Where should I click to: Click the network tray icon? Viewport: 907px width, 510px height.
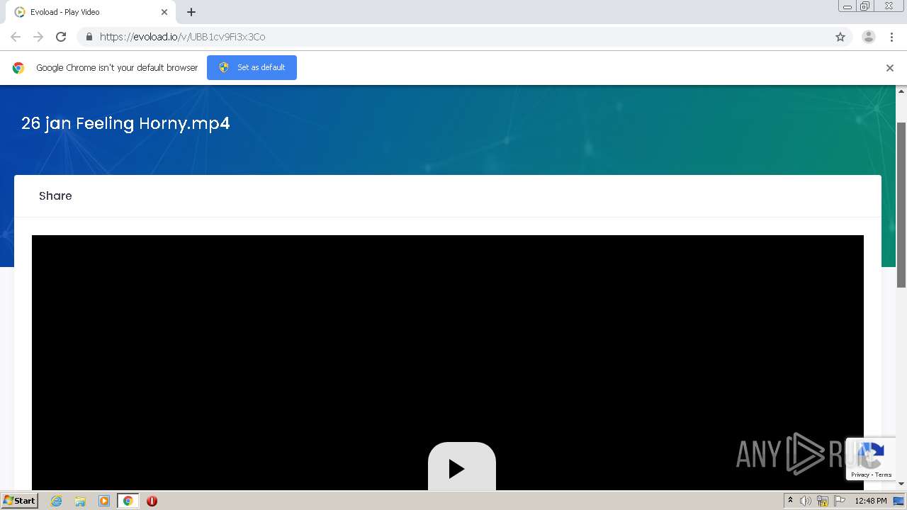tap(823, 501)
